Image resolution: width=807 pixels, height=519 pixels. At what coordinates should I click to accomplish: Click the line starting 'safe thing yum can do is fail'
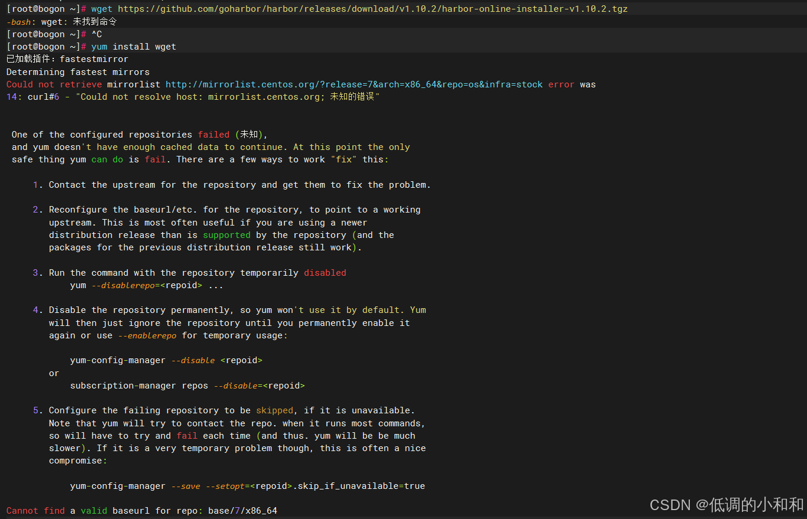click(x=200, y=159)
